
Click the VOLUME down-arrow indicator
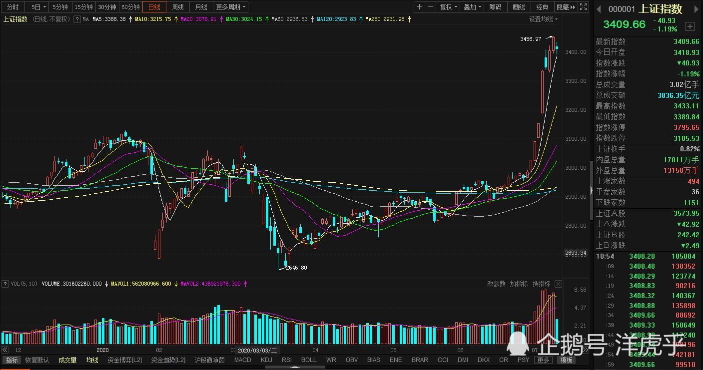[106, 284]
